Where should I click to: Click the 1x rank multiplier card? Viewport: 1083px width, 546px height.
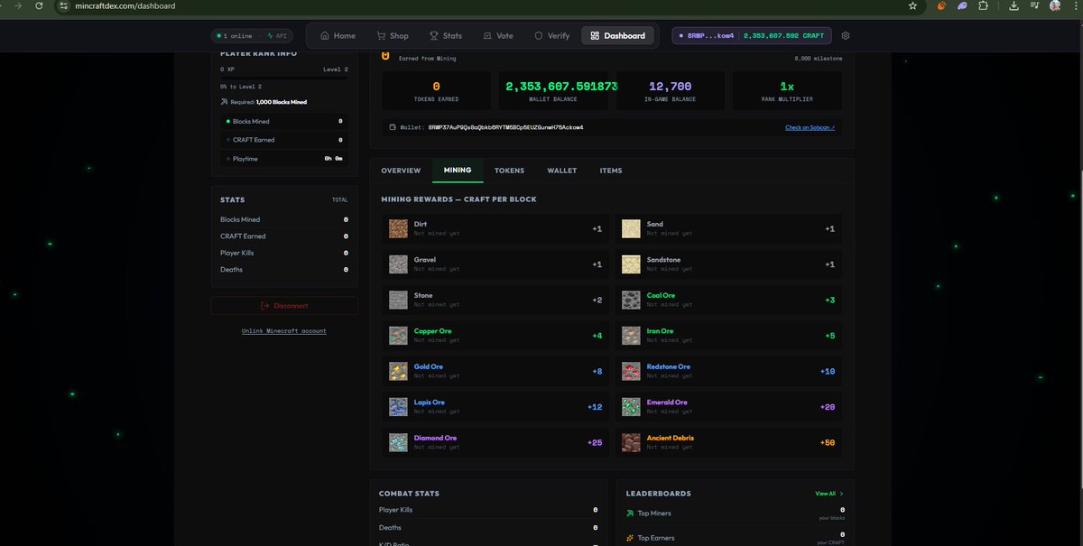pyautogui.click(x=787, y=90)
